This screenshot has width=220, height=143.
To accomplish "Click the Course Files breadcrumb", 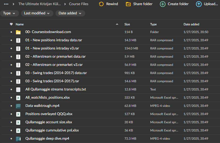I will coord(79,4).
